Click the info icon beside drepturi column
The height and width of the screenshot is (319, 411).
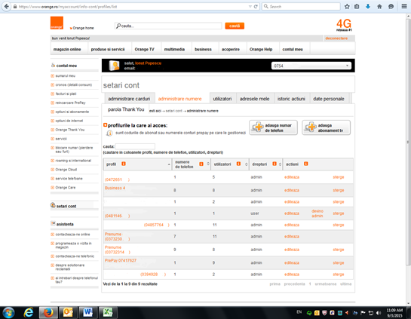pos(275,164)
